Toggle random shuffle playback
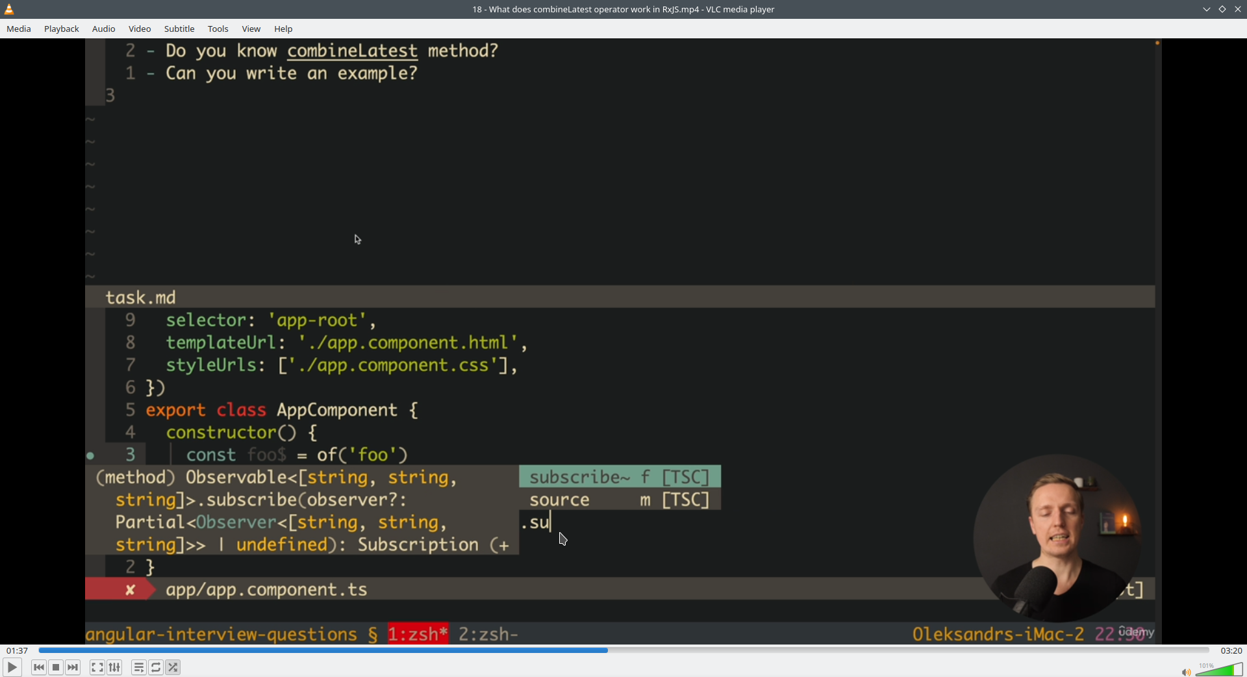The height and width of the screenshot is (677, 1247). click(x=173, y=667)
